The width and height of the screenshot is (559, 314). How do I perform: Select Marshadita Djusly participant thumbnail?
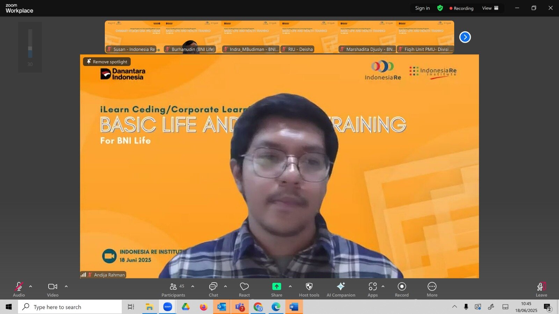click(x=367, y=37)
